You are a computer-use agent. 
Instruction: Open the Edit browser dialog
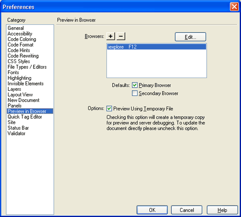pyautogui.click(x=190, y=37)
